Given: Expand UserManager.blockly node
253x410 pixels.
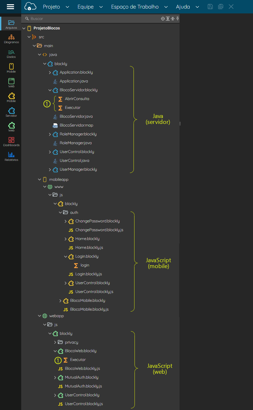Looking at the screenshot, I should 50,169.
